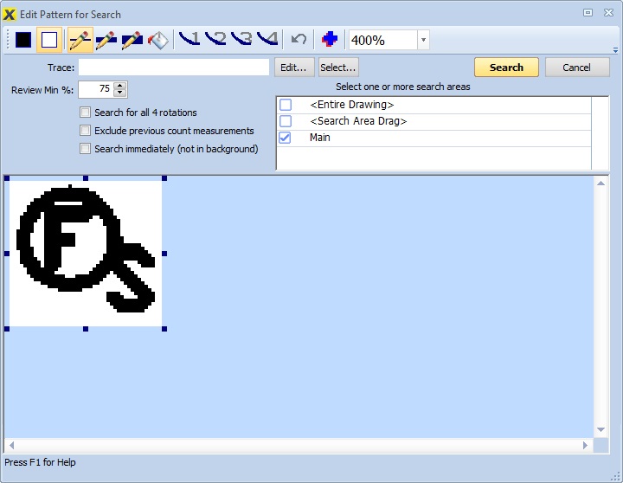
Task: Undo the last pattern edit
Action: (x=299, y=39)
